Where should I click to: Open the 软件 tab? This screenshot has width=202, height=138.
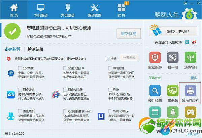pos(122,10)
